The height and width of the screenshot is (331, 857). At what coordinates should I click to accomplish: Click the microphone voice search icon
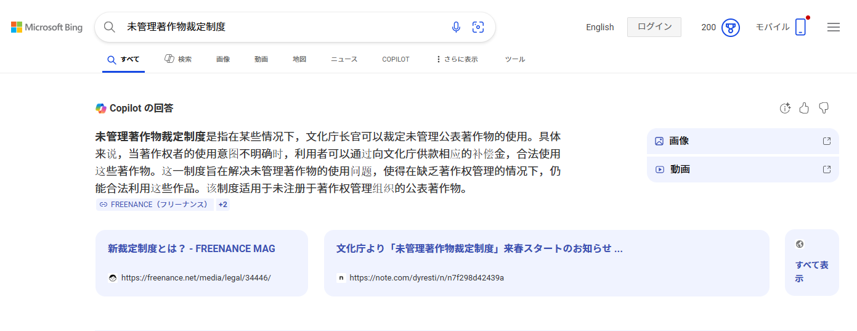tap(456, 27)
